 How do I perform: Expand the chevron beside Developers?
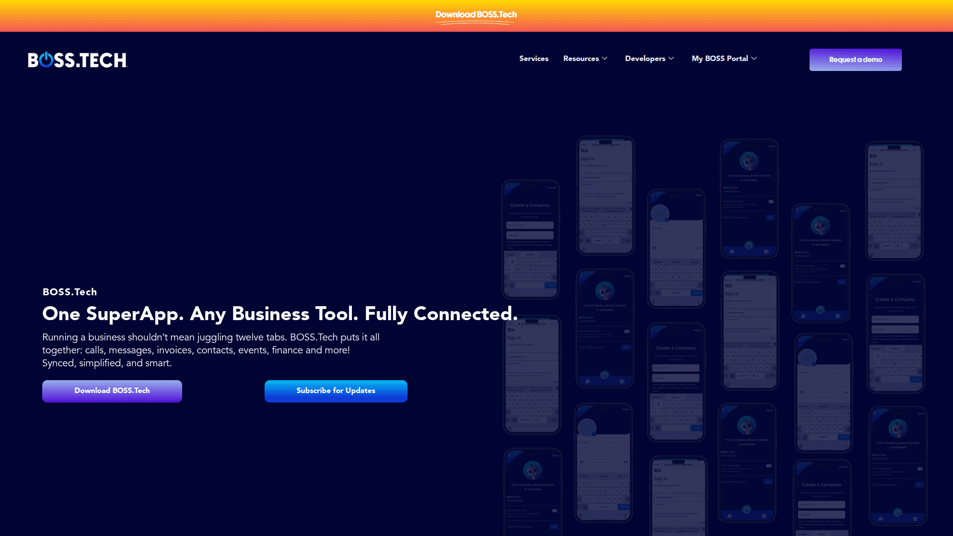point(671,59)
